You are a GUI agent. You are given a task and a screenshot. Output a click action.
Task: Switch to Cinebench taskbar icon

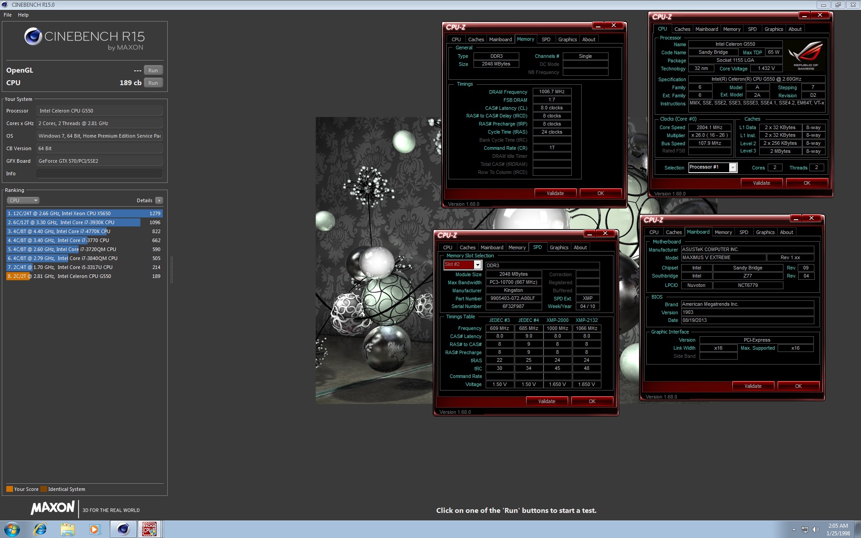point(123,529)
